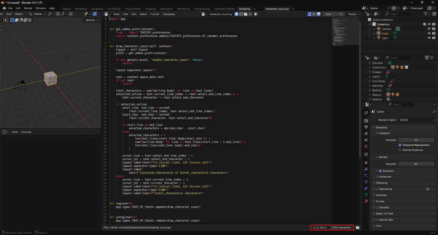Viewport: 438px width, 235px height.
Task: Open the Format menu in text editor
Action: click(154, 14)
